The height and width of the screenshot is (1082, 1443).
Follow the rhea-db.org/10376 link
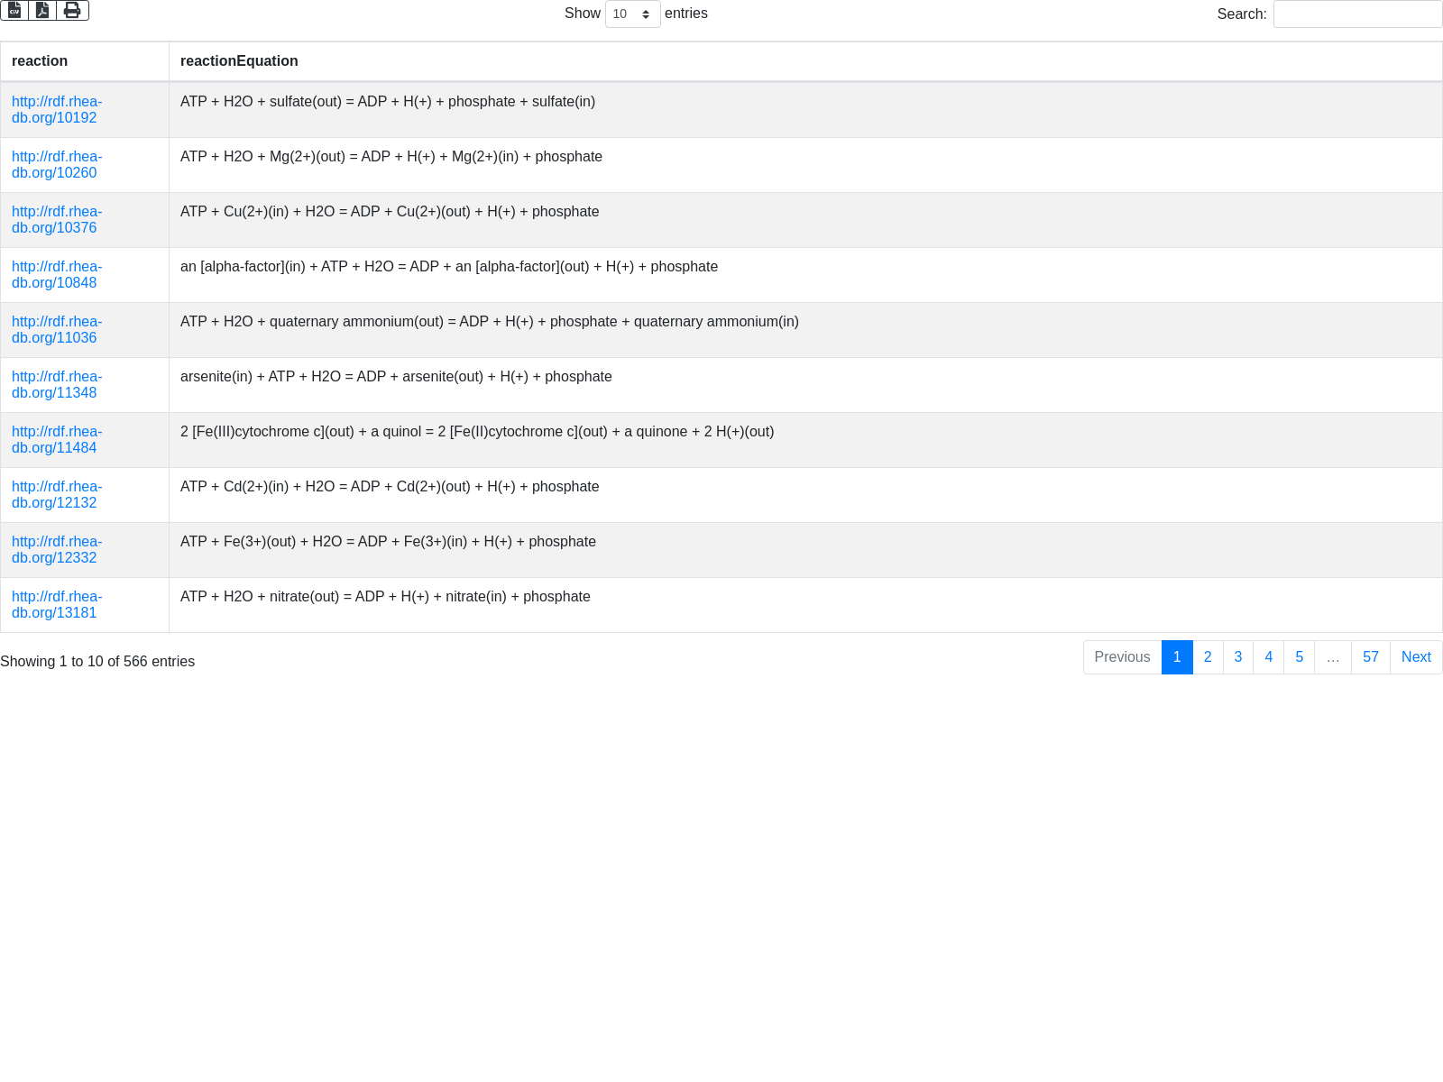click(x=56, y=220)
